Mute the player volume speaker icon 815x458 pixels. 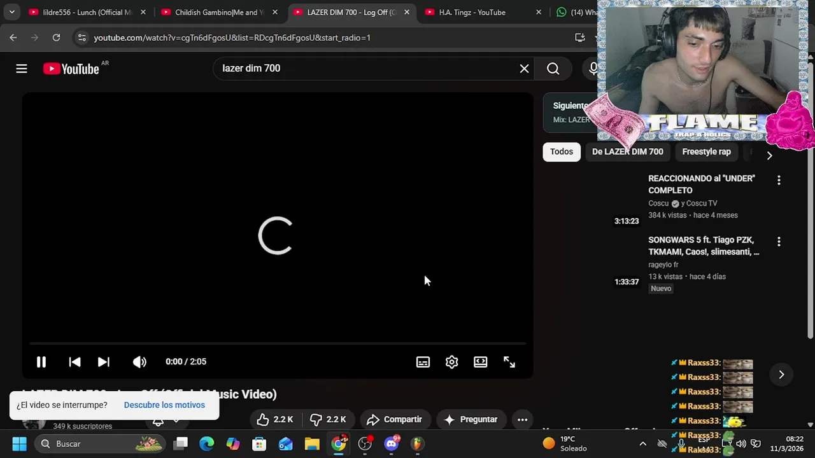coord(139,362)
